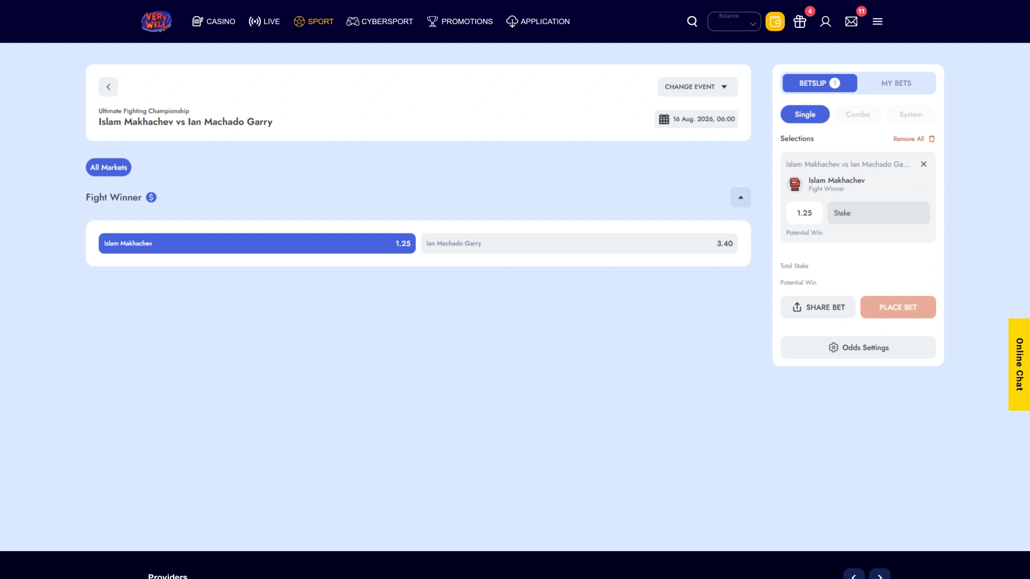This screenshot has width=1030, height=579.
Task: Switch to the My Bets tab
Action: click(896, 83)
